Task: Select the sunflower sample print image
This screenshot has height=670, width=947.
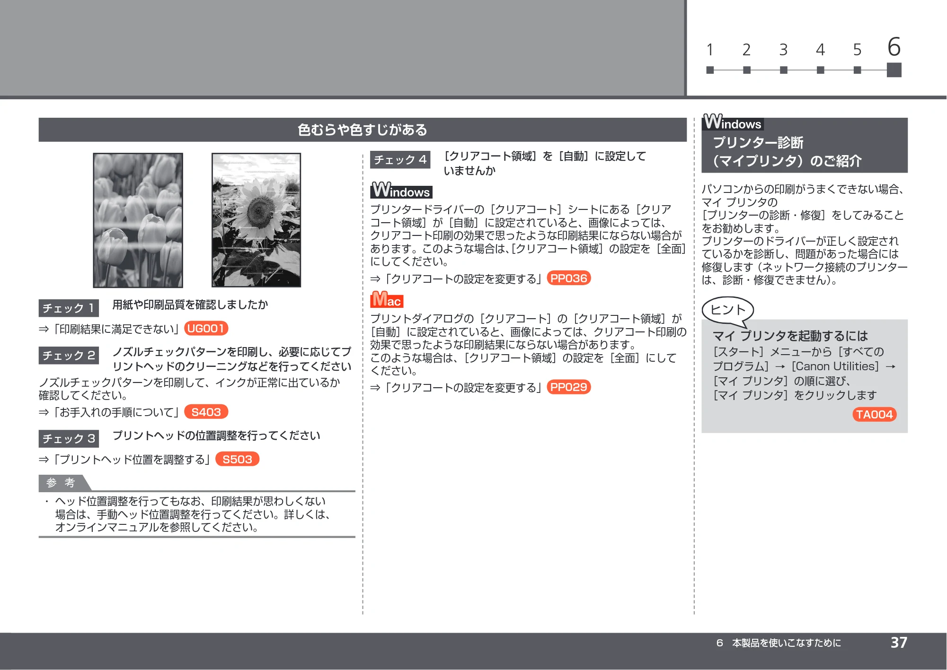Action: pos(256,220)
